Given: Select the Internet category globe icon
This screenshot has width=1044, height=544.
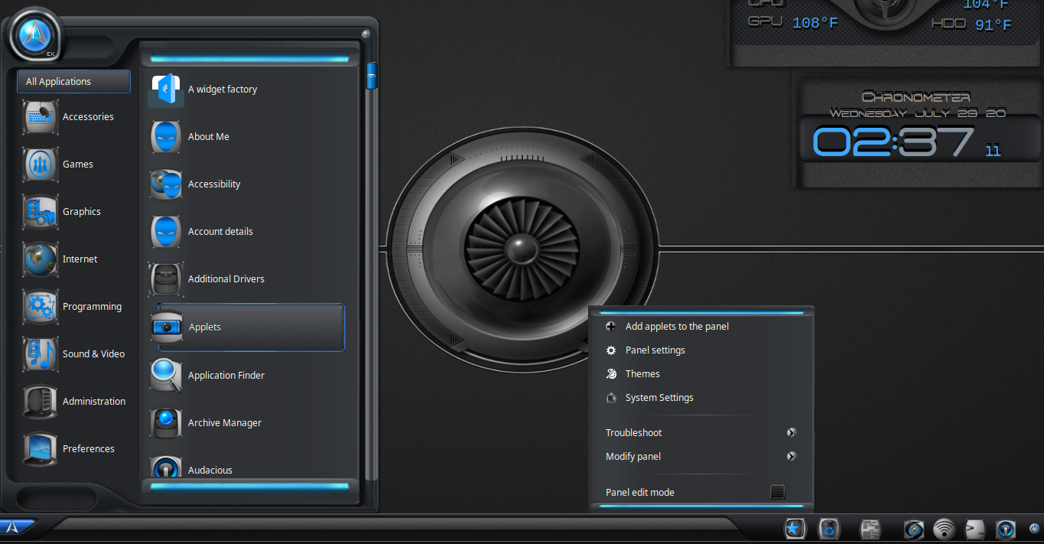Looking at the screenshot, I should tap(41, 259).
